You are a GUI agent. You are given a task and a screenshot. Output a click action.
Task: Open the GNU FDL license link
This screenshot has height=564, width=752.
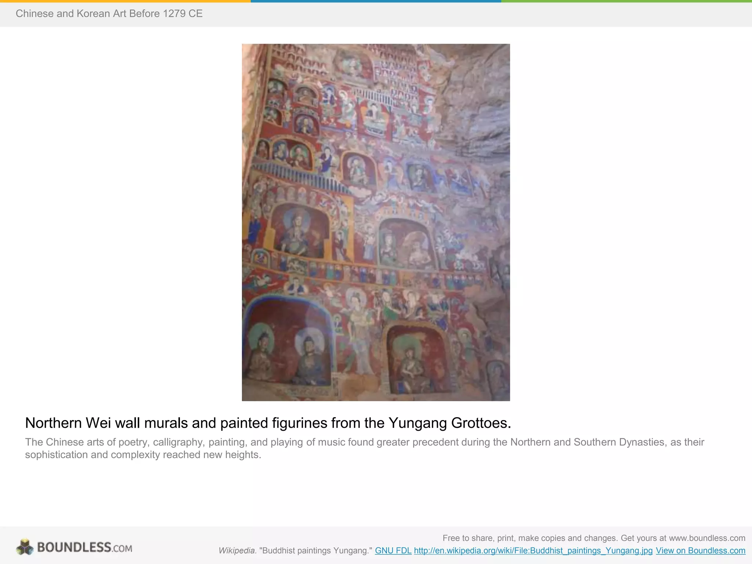(393, 550)
